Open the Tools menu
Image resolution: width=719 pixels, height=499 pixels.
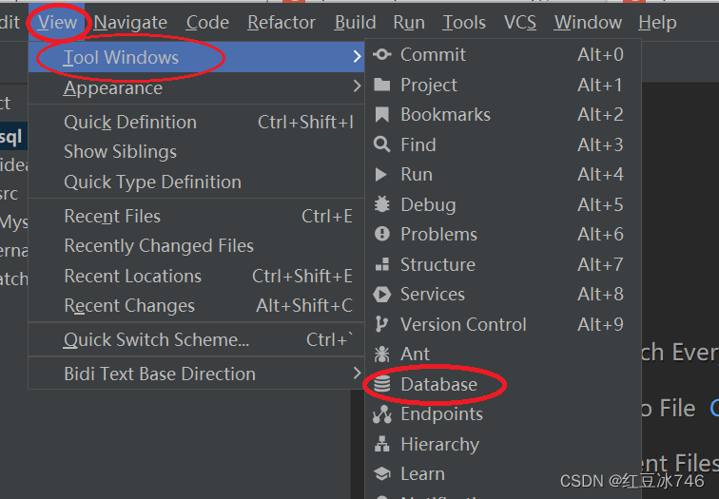pyautogui.click(x=463, y=23)
